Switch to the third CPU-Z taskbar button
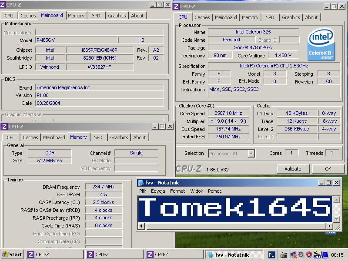The image size is (348, 261). click(174, 254)
